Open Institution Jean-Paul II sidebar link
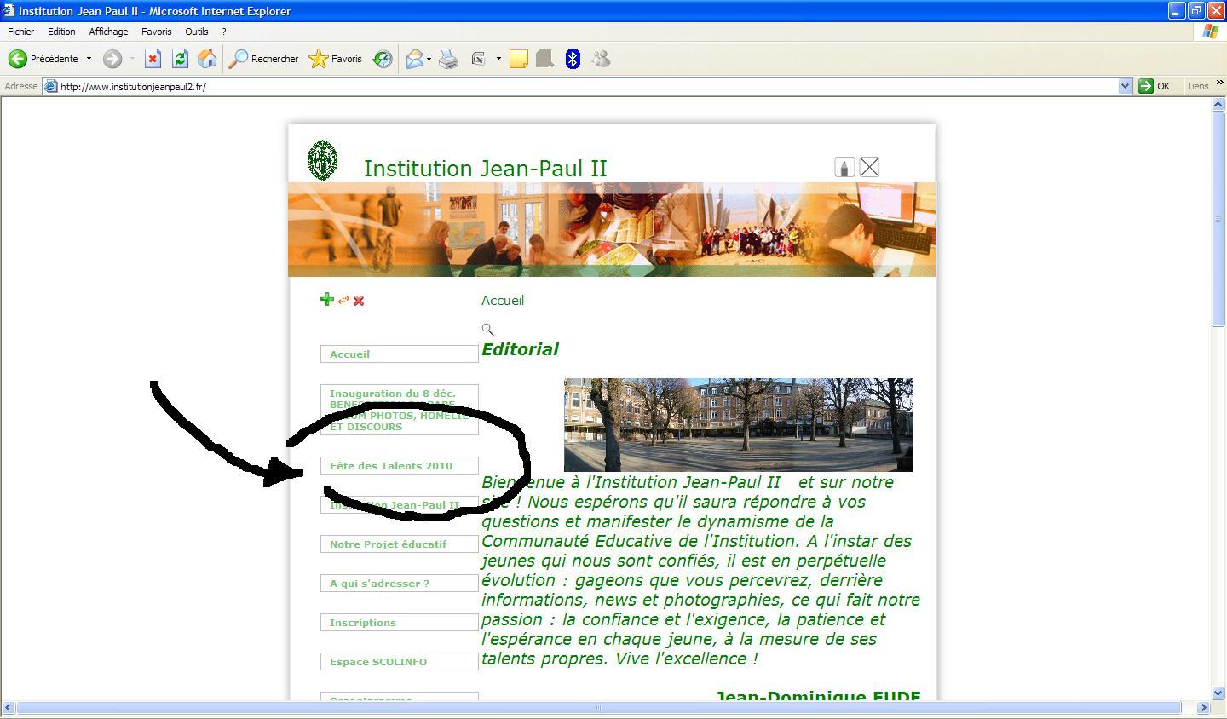 [399, 505]
